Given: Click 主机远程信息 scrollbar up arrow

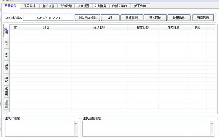Looking at the screenshot, I should click(212, 123).
